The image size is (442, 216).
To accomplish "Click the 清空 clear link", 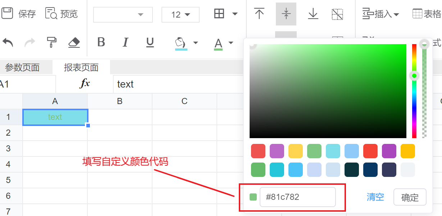I will 375,197.
